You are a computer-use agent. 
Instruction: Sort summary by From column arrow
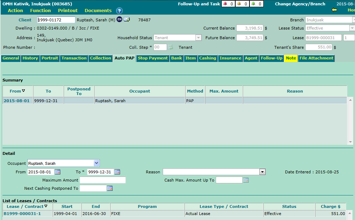pyautogui.click(x=23, y=91)
